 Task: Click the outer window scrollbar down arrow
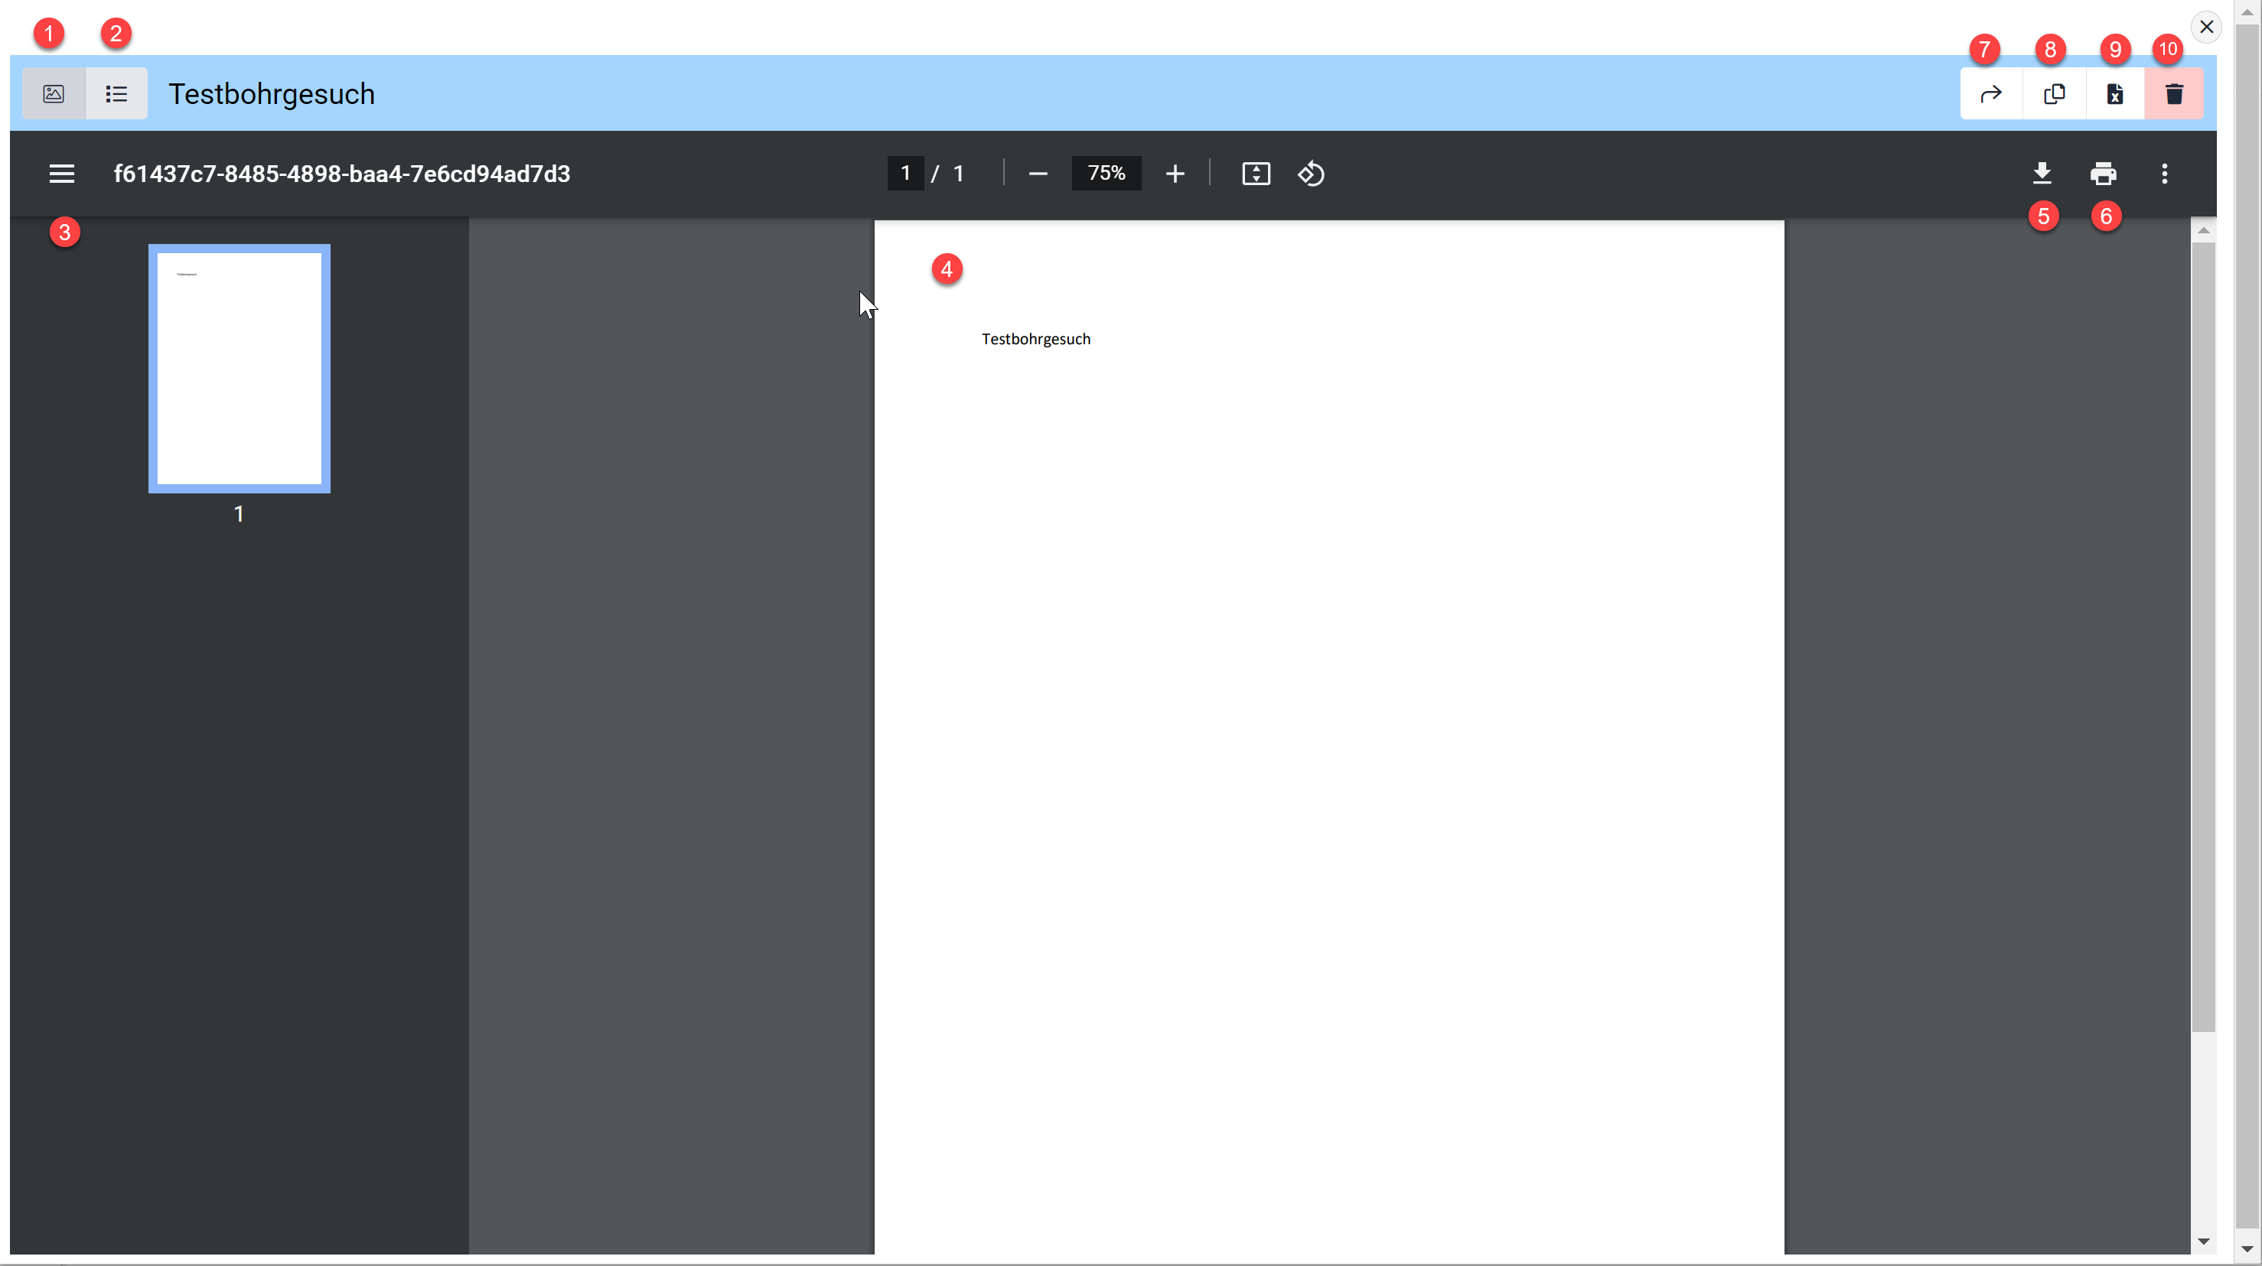tap(2248, 1248)
